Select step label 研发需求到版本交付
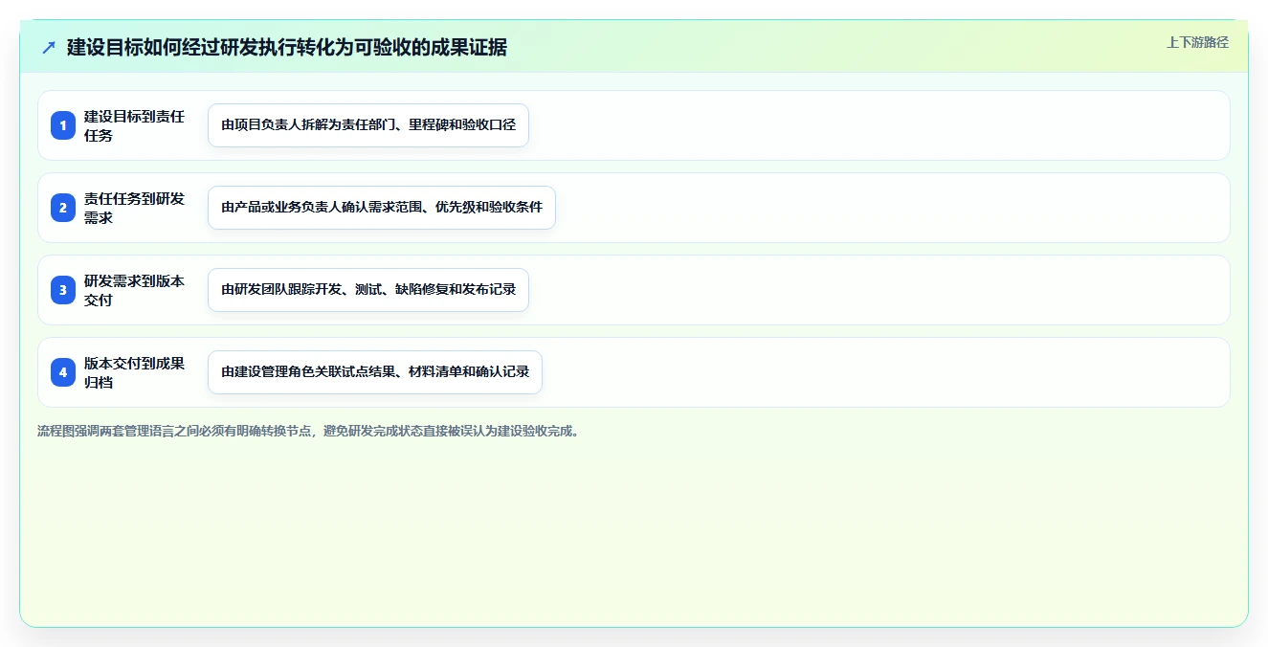 click(135, 290)
